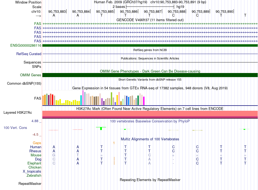Click the RepeatMasker track label
258x190 pixels.
[30, 183]
